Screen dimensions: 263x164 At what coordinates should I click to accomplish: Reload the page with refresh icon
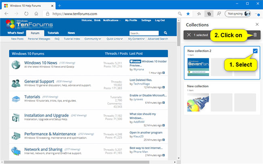(x=26, y=14)
